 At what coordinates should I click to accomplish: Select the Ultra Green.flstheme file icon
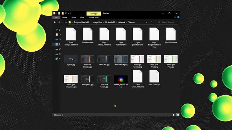(x=137, y=76)
